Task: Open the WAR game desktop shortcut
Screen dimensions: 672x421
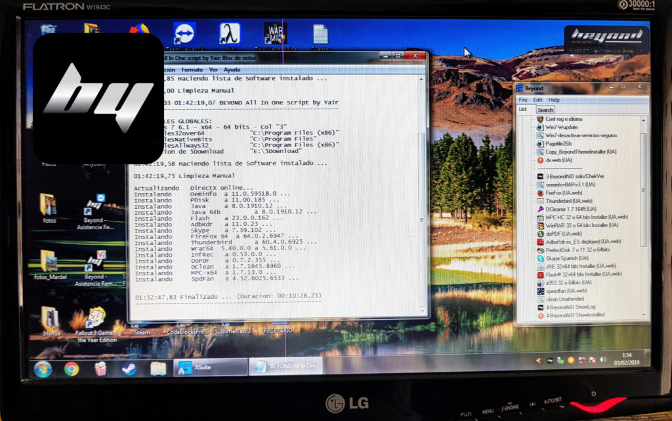Action: 275,33
